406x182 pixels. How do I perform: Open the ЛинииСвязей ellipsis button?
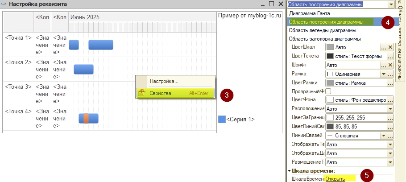coord(390,136)
